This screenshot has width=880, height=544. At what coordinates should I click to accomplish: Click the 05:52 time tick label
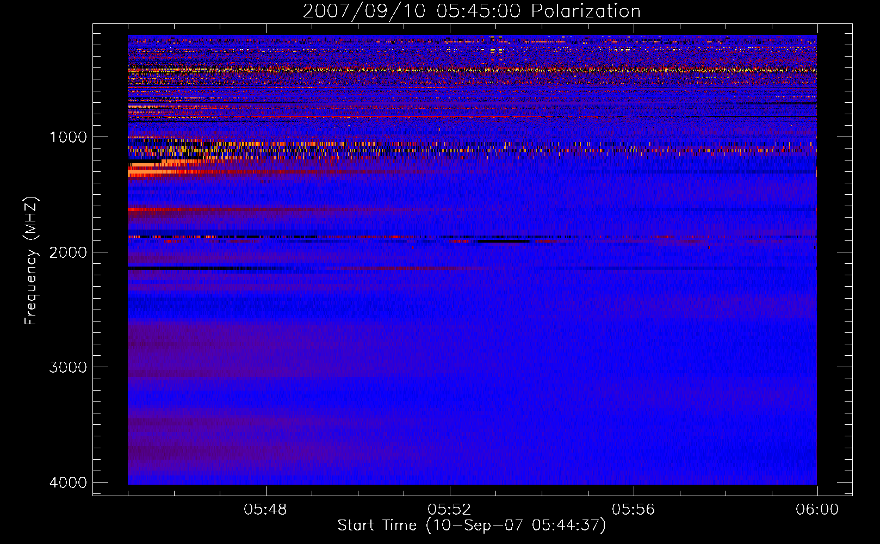click(x=449, y=510)
